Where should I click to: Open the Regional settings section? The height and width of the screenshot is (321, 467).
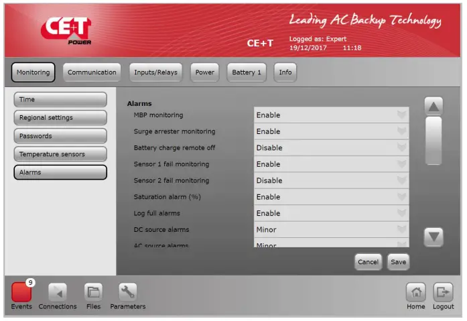(x=60, y=118)
